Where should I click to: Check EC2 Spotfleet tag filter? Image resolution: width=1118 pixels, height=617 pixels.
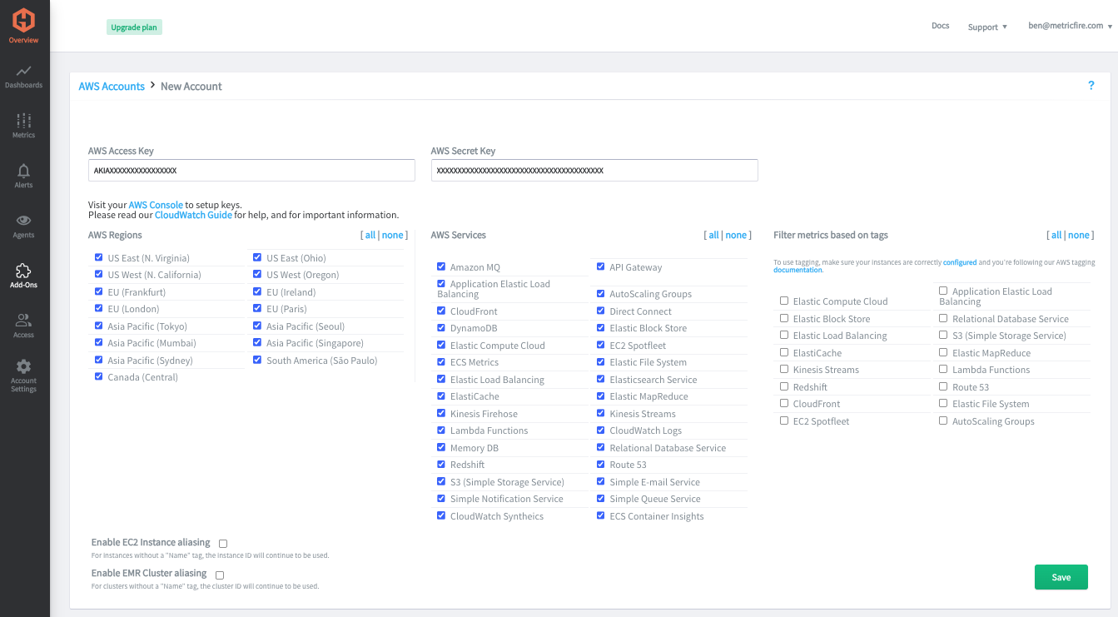784,420
